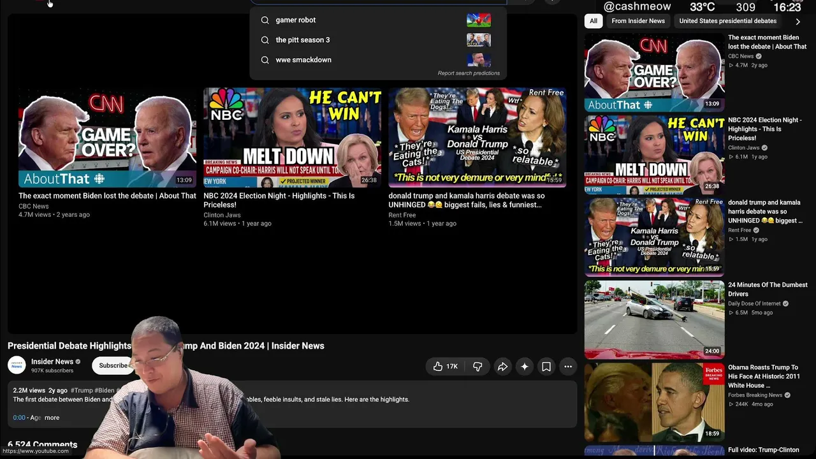
Task: Choose the "gamer robot" search suggestion
Action: click(378, 20)
